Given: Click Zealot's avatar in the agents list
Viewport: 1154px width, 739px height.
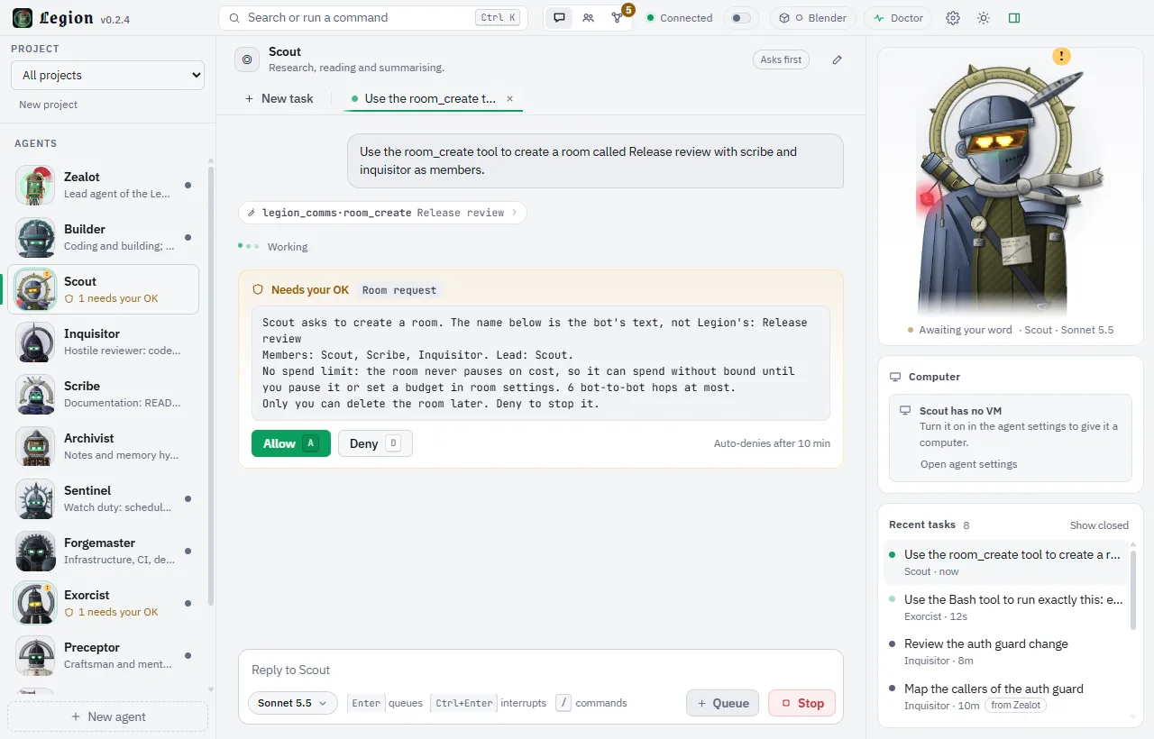Looking at the screenshot, I should 36,186.
